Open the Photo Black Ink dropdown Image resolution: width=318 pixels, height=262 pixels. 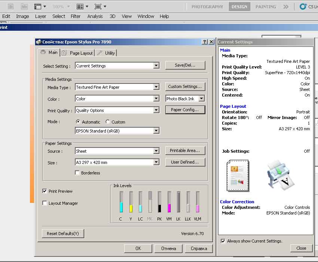(201, 99)
